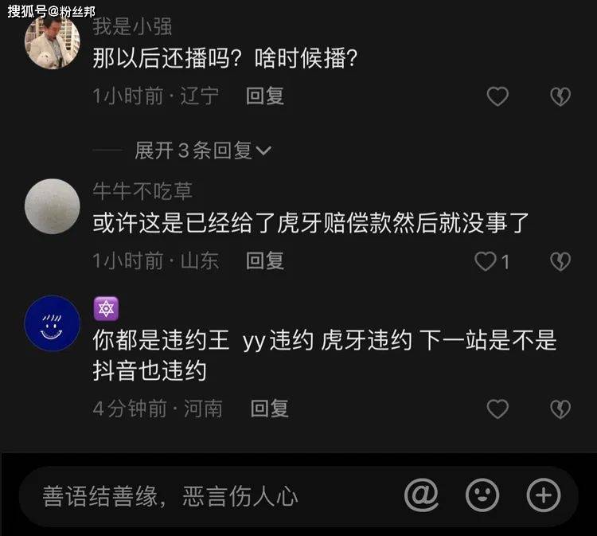The image size is (597, 536).
Task: Open 牛牛不吃草's gray avatar
Action: coord(53,206)
